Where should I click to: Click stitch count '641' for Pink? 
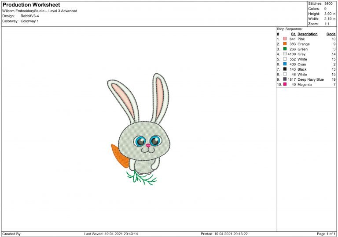click(x=293, y=39)
